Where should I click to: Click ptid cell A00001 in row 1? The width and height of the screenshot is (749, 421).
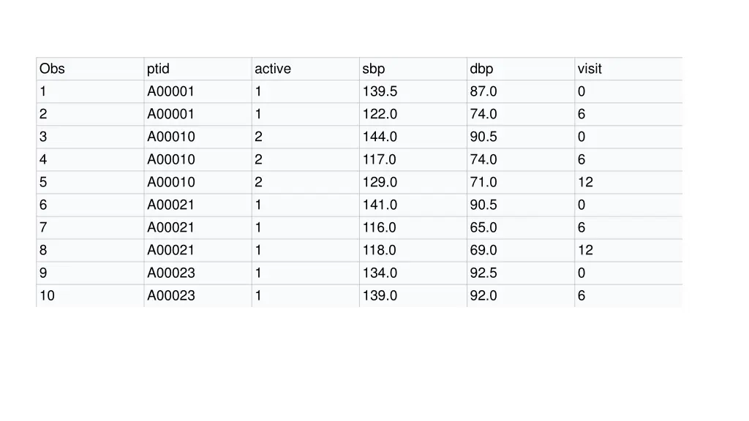pos(170,91)
